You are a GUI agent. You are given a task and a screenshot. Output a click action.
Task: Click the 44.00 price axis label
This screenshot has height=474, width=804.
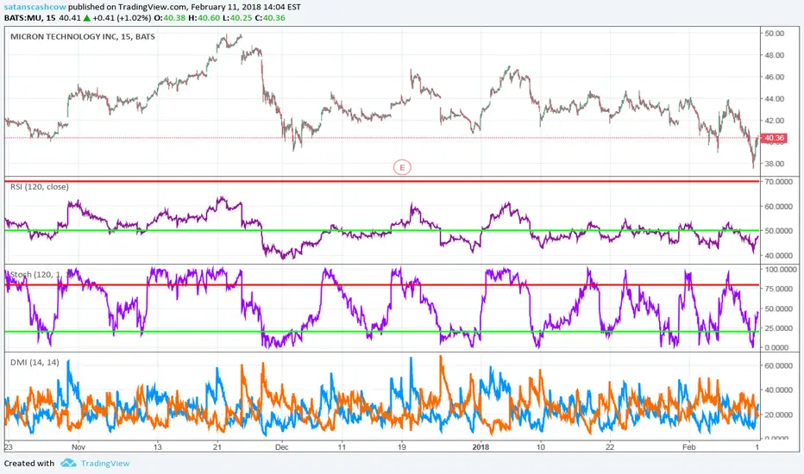(775, 98)
